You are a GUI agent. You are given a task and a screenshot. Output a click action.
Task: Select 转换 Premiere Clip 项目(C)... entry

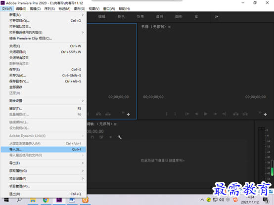pyautogui.click(x=44, y=39)
